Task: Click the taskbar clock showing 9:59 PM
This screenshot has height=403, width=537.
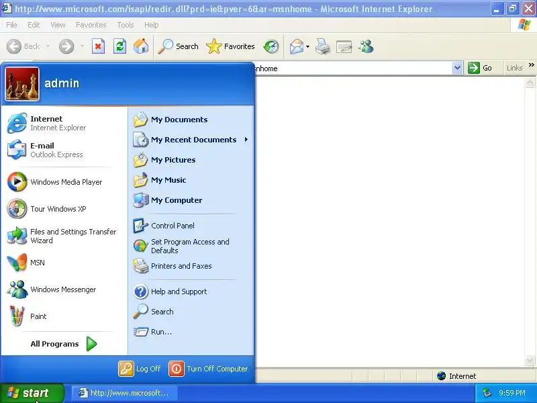Action: pos(512,393)
